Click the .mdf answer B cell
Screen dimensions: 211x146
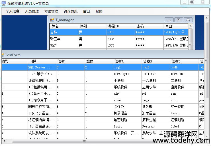pos(156,67)
